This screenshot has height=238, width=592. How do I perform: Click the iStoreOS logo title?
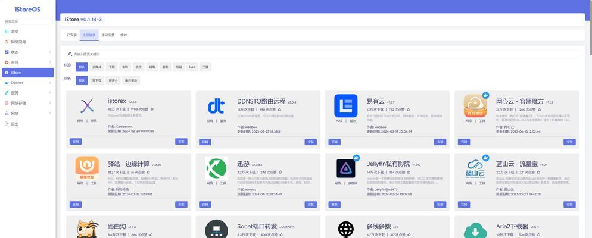[27, 10]
